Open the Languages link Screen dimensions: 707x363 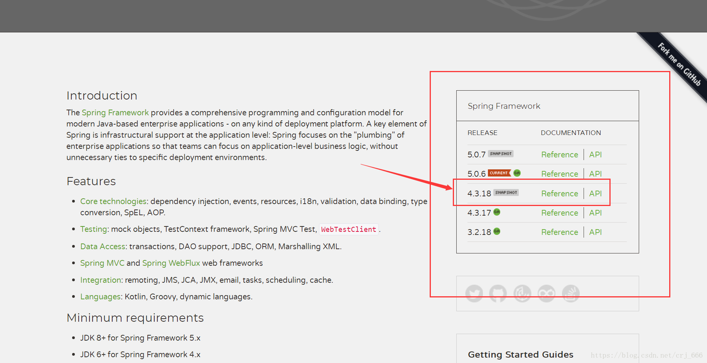coord(100,297)
